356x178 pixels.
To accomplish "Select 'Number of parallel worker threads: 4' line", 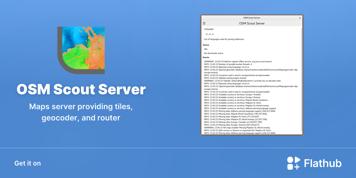I will [x=228, y=64].
